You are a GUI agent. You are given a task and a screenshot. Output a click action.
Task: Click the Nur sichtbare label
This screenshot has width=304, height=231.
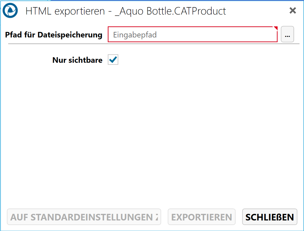pos(77,60)
